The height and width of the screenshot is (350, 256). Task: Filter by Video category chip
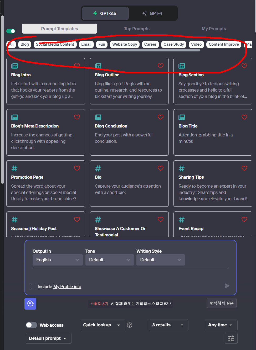click(x=196, y=44)
